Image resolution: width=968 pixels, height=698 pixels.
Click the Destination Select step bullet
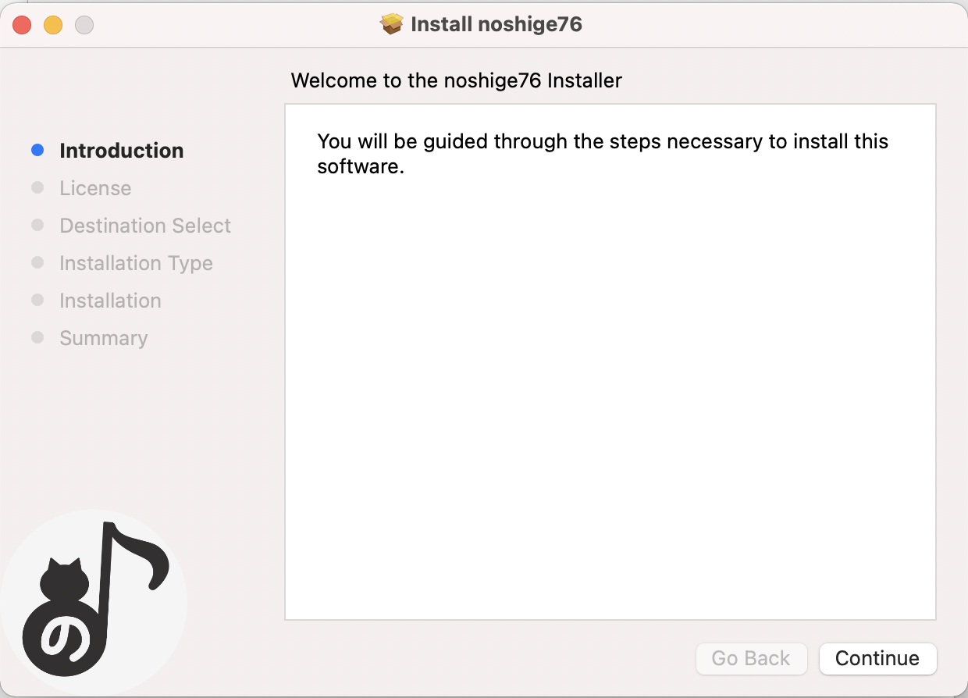[x=37, y=226]
